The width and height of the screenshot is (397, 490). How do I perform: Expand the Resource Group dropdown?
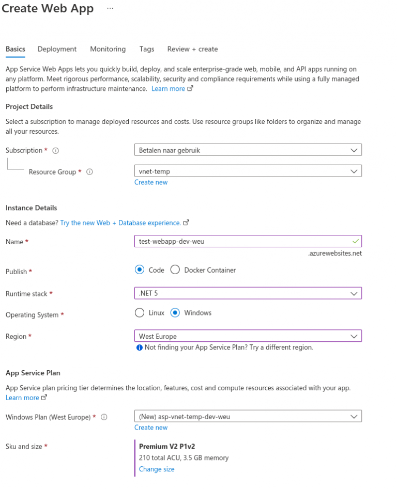pos(248,171)
